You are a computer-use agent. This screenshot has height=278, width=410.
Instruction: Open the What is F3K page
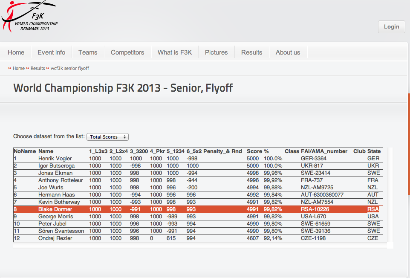175,52
